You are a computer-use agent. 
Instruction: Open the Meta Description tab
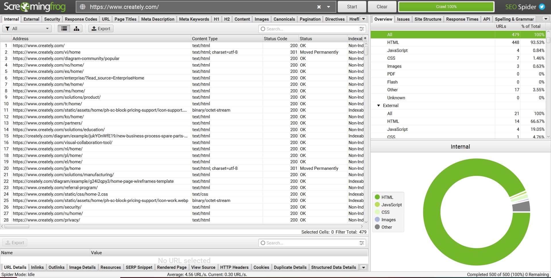coord(158,19)
